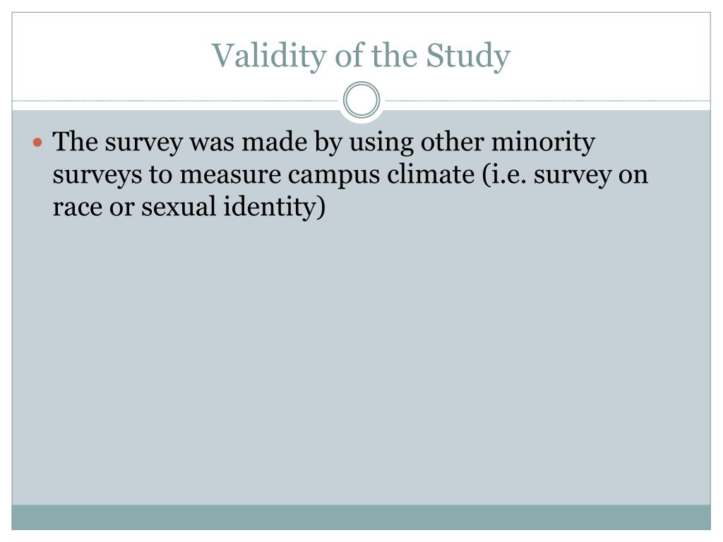The width and height of the screenshot is (723, 542).
Task: Click the dashed divider line right of circle
Action: tap(546, 100)
